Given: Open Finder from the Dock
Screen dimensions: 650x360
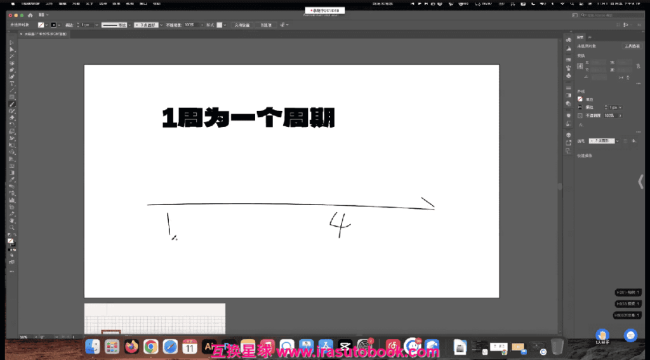Looking at the screenshot, I should 93,346.
